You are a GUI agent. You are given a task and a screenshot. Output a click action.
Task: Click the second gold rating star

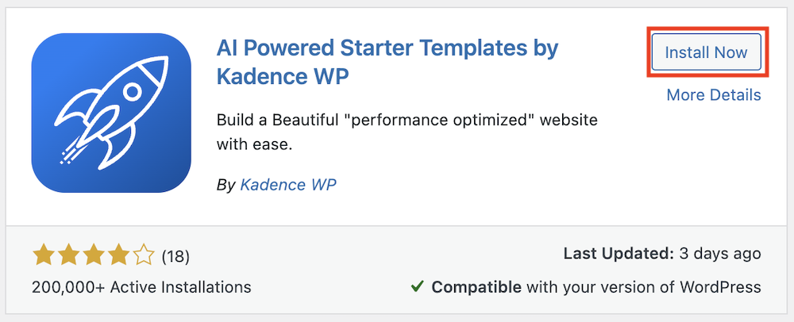69,255
